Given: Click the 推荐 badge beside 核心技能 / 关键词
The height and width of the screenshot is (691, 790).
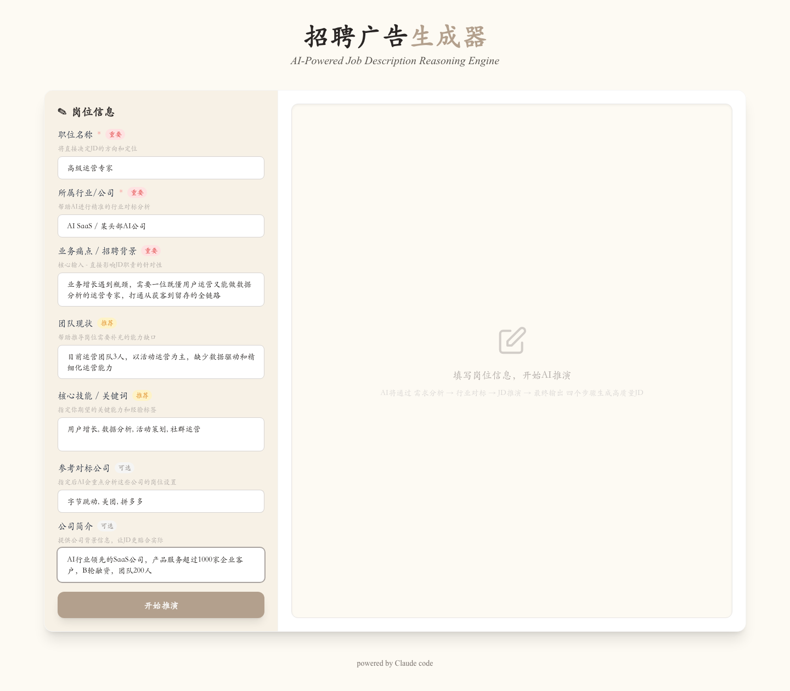Looking at the screenshot, I should point(142,395).
